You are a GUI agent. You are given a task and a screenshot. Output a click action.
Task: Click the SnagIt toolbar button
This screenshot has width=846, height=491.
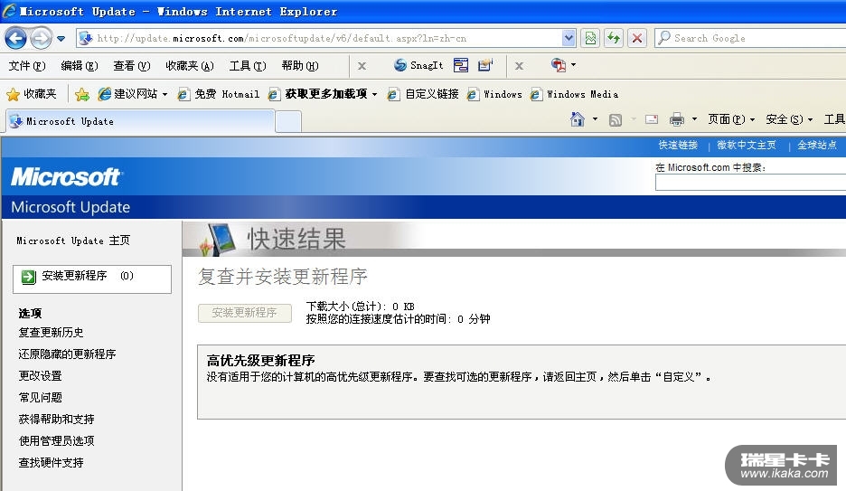418,65
